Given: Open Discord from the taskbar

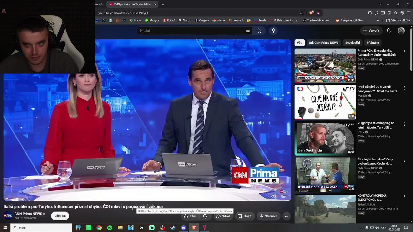Looking at the screenshot, I should click(x=184, y=228).
